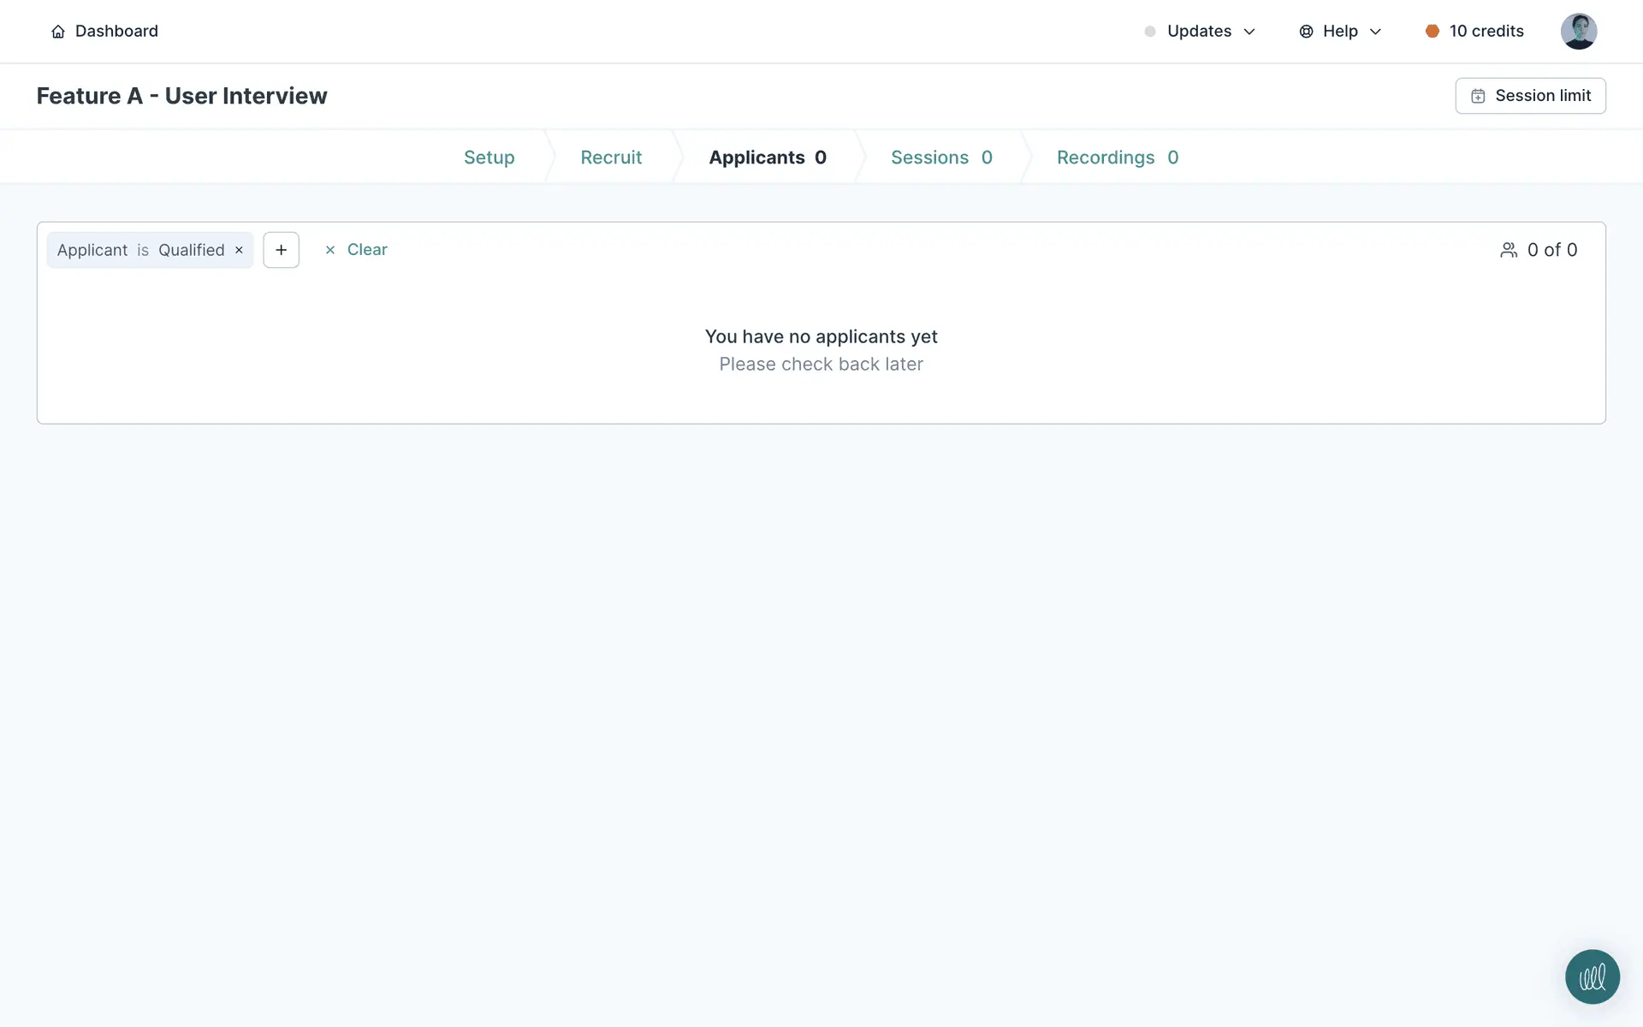
Task: Click the Help lifebuoy icon
Action: point(1306,32)
